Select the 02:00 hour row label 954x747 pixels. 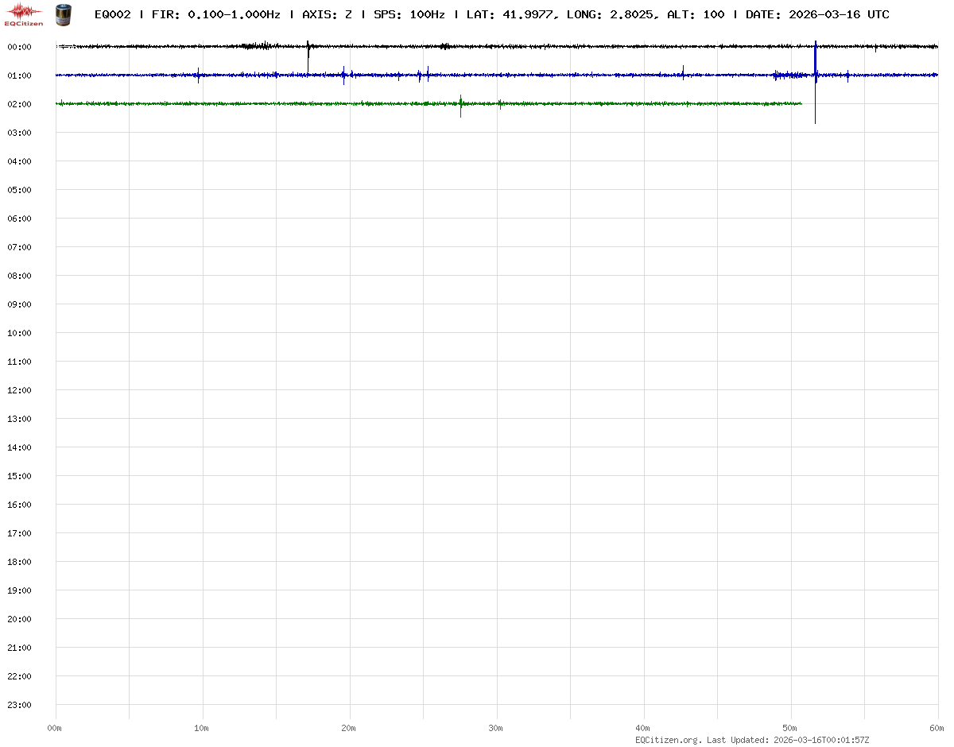[x=19, y=104]
